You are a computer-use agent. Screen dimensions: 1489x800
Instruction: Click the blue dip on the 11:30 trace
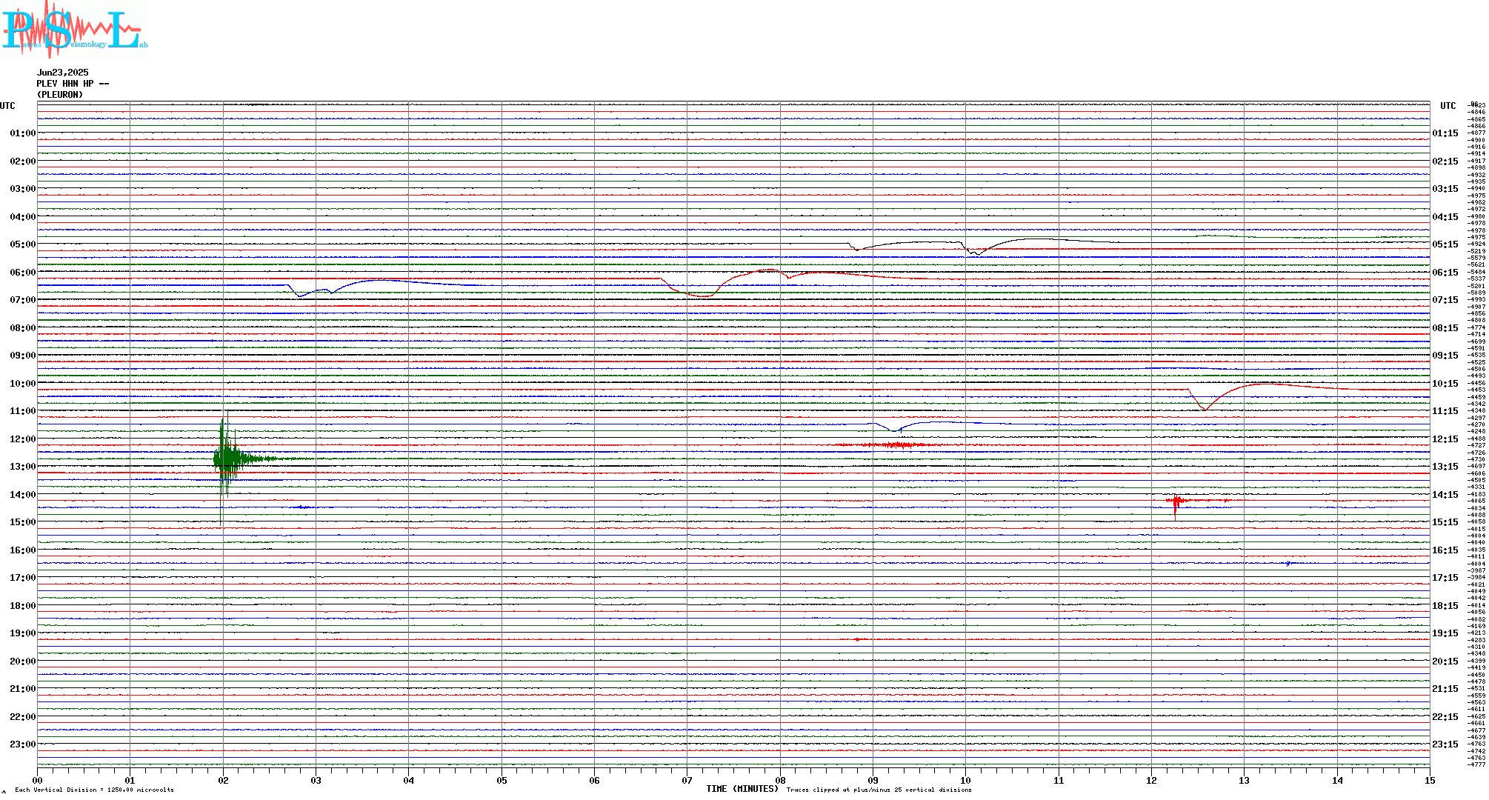pos(895,429)
